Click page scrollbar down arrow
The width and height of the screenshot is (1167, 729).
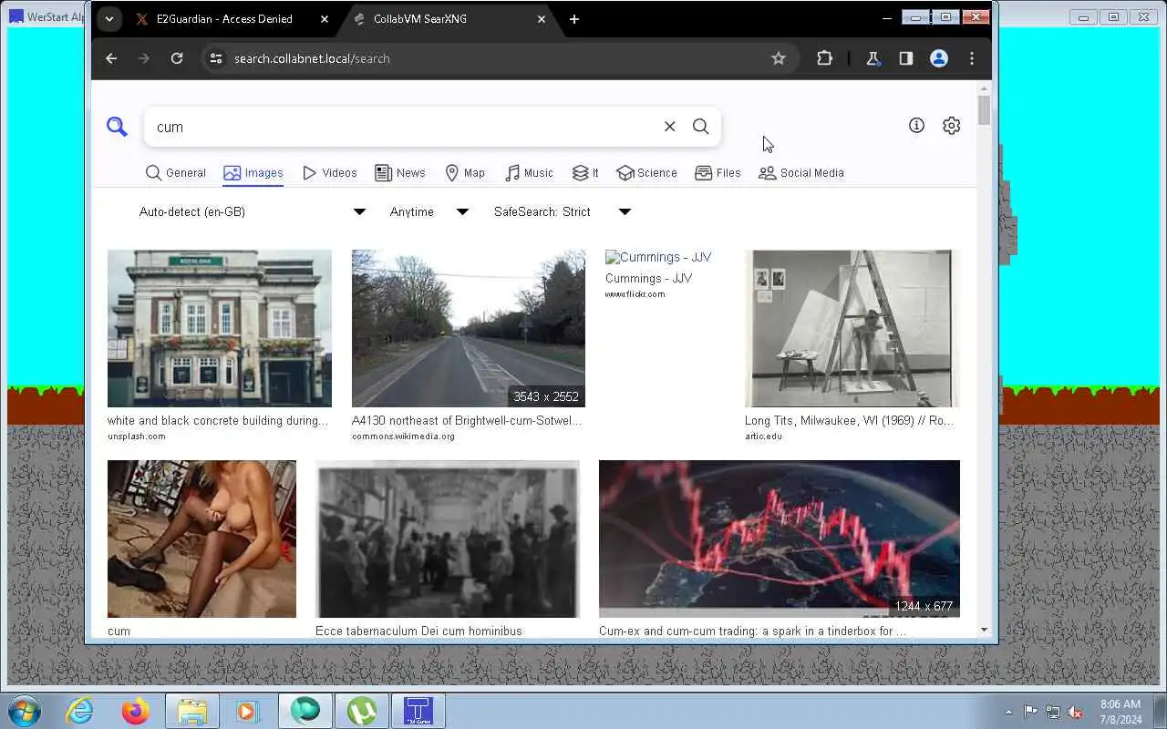pos(984,630)
